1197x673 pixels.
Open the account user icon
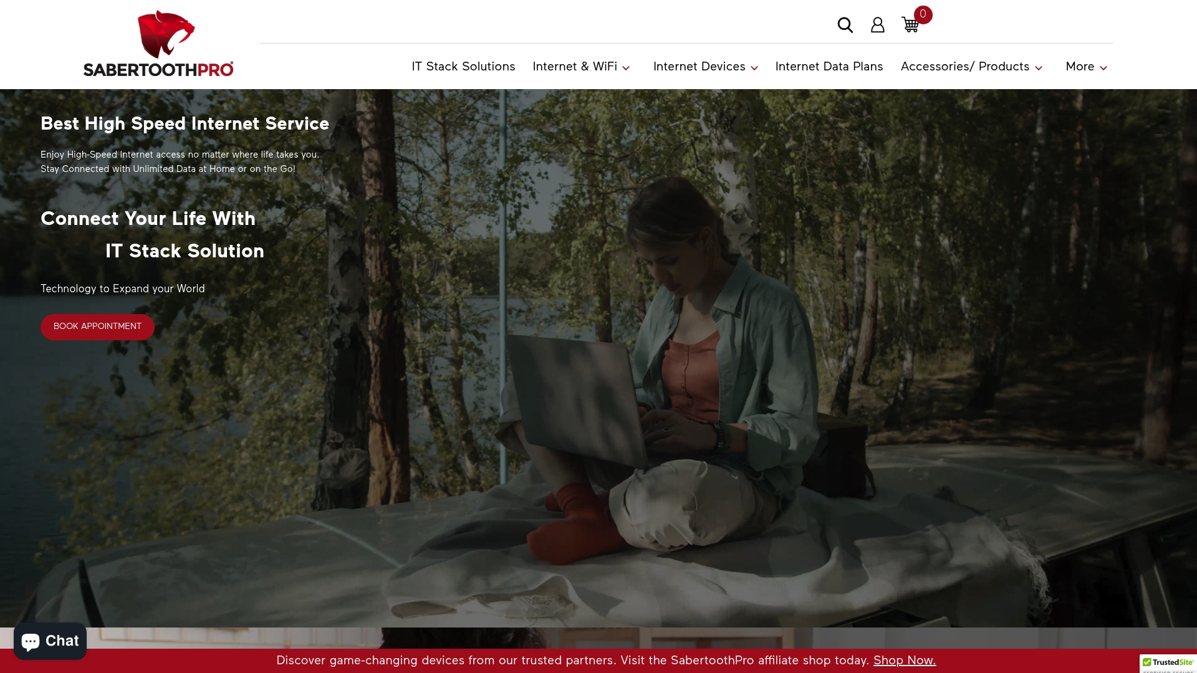877,25
